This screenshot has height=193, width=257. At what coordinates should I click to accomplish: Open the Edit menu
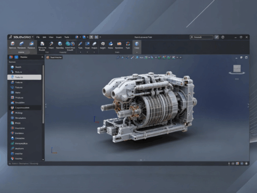tap(44, 37)
